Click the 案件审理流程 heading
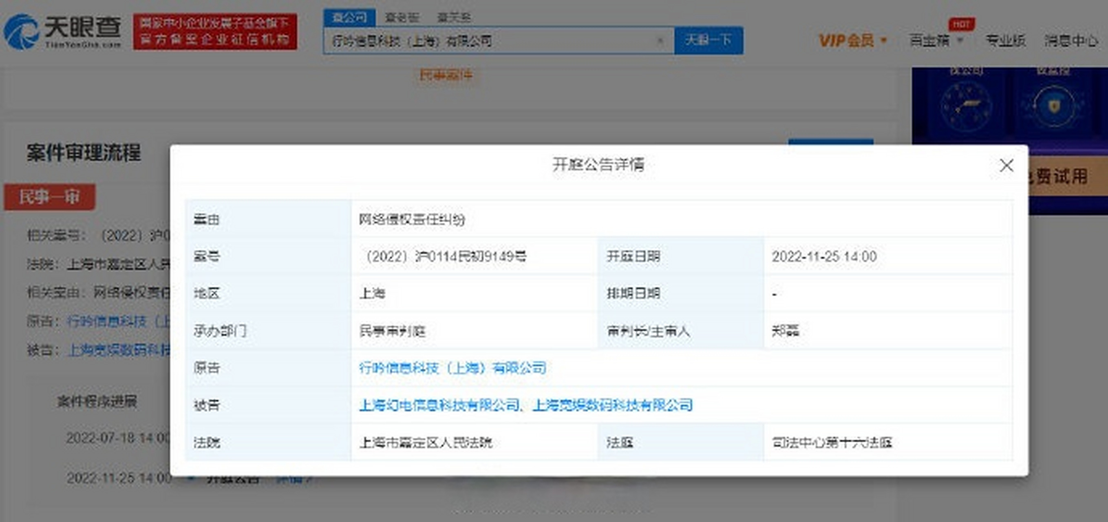This screenshot has width=1108, height=522. click(x=84, y=153)
